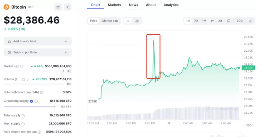Download chart data via download icon

tap(251, 21)
